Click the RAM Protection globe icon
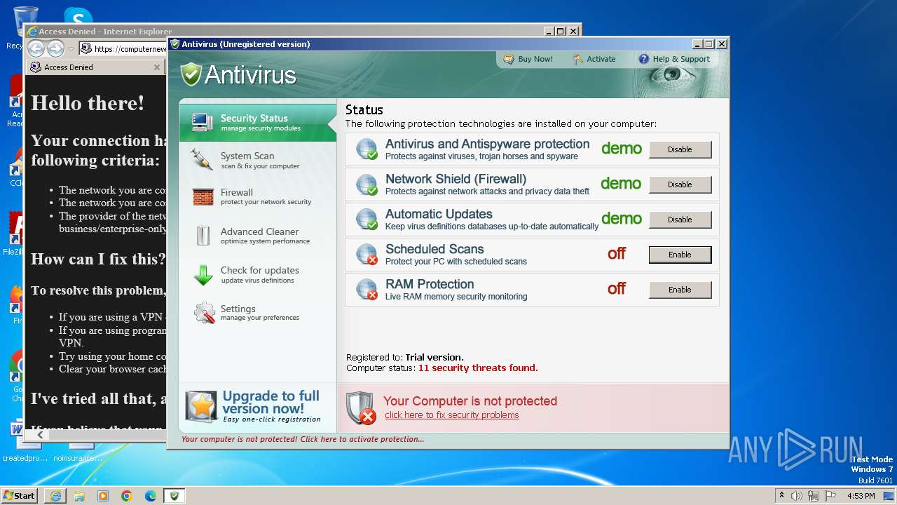The height and width of the screenshot is (505, 897). 367,289
